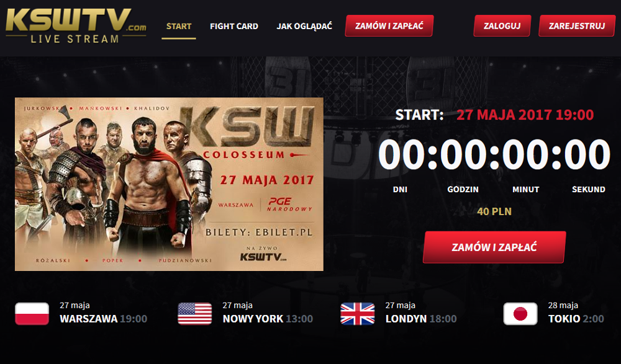The width and height of the screenshot is (621, 364).
Task: Open the FIGHT CARD menu item
Action: tap(234, 27)
